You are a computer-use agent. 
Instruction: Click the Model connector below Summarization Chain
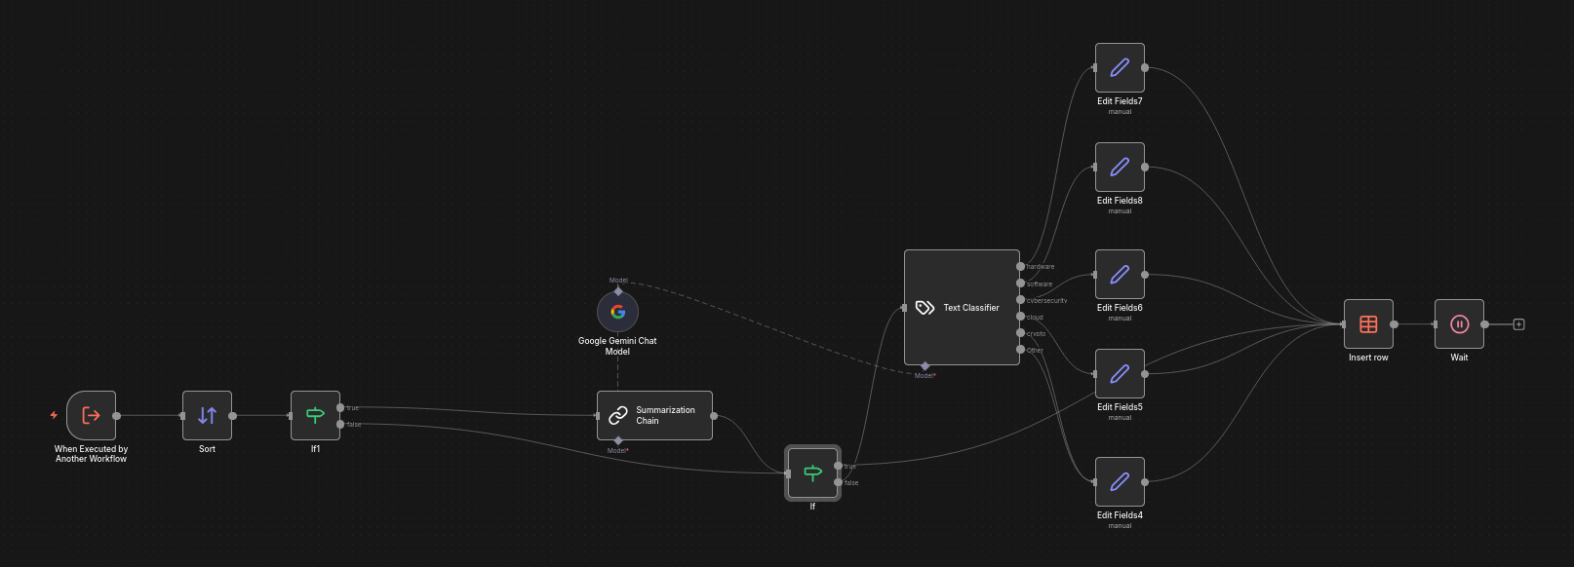[618, 440]
